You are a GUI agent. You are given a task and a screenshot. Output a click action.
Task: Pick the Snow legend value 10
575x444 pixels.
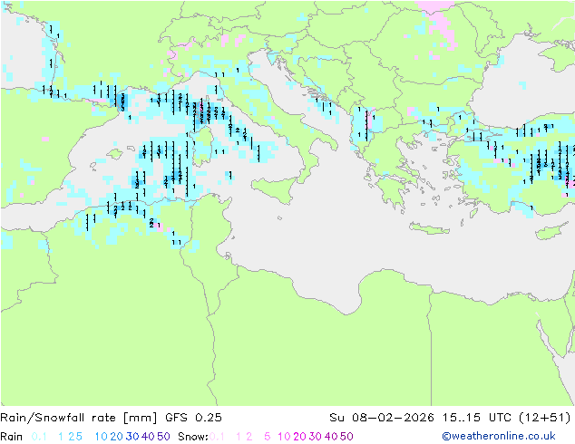point(284,437)
